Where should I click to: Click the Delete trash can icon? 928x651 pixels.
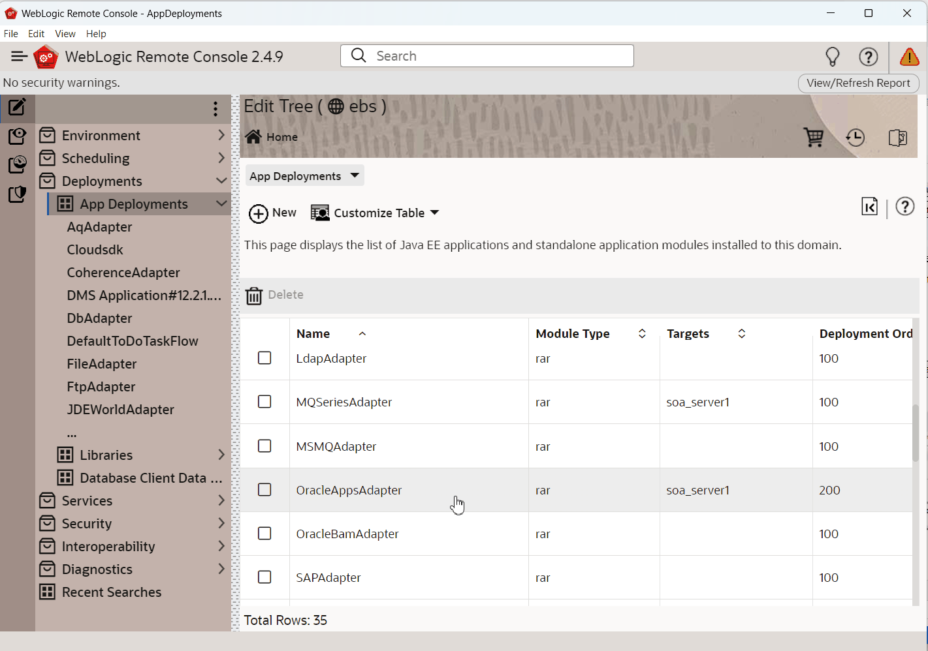[x=254, y=295]
